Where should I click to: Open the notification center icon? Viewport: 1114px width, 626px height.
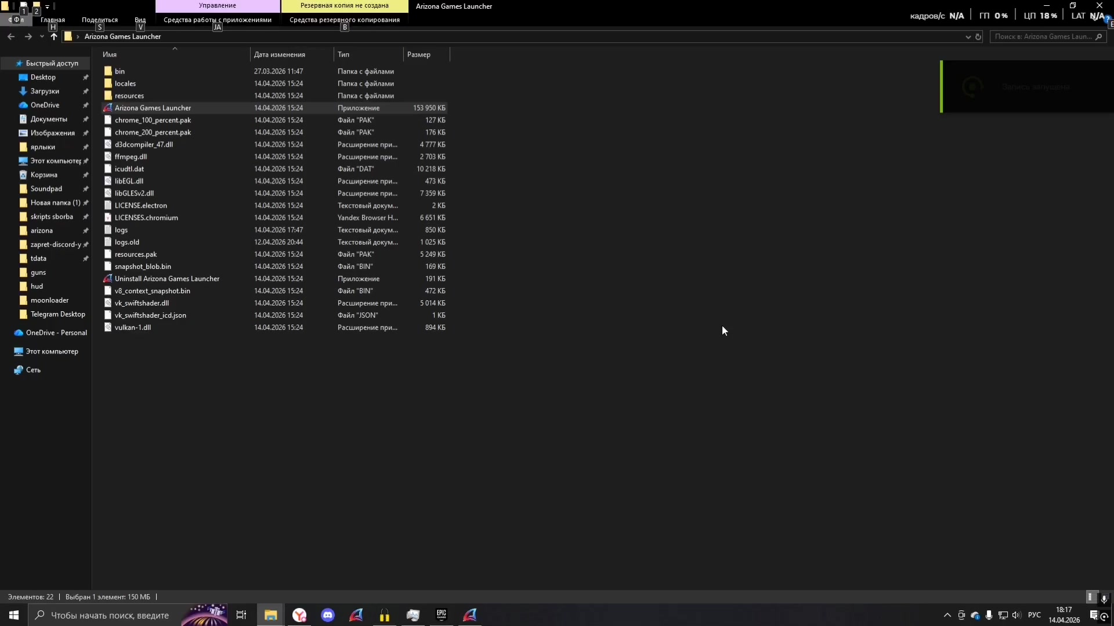[1094, 615]
